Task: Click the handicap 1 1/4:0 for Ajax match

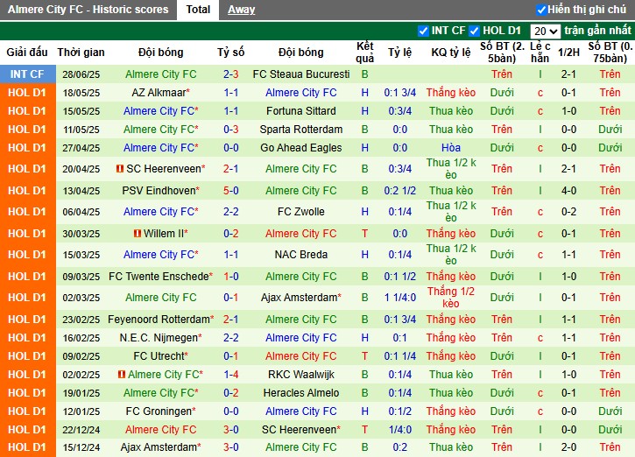Action: click(400, 298)
